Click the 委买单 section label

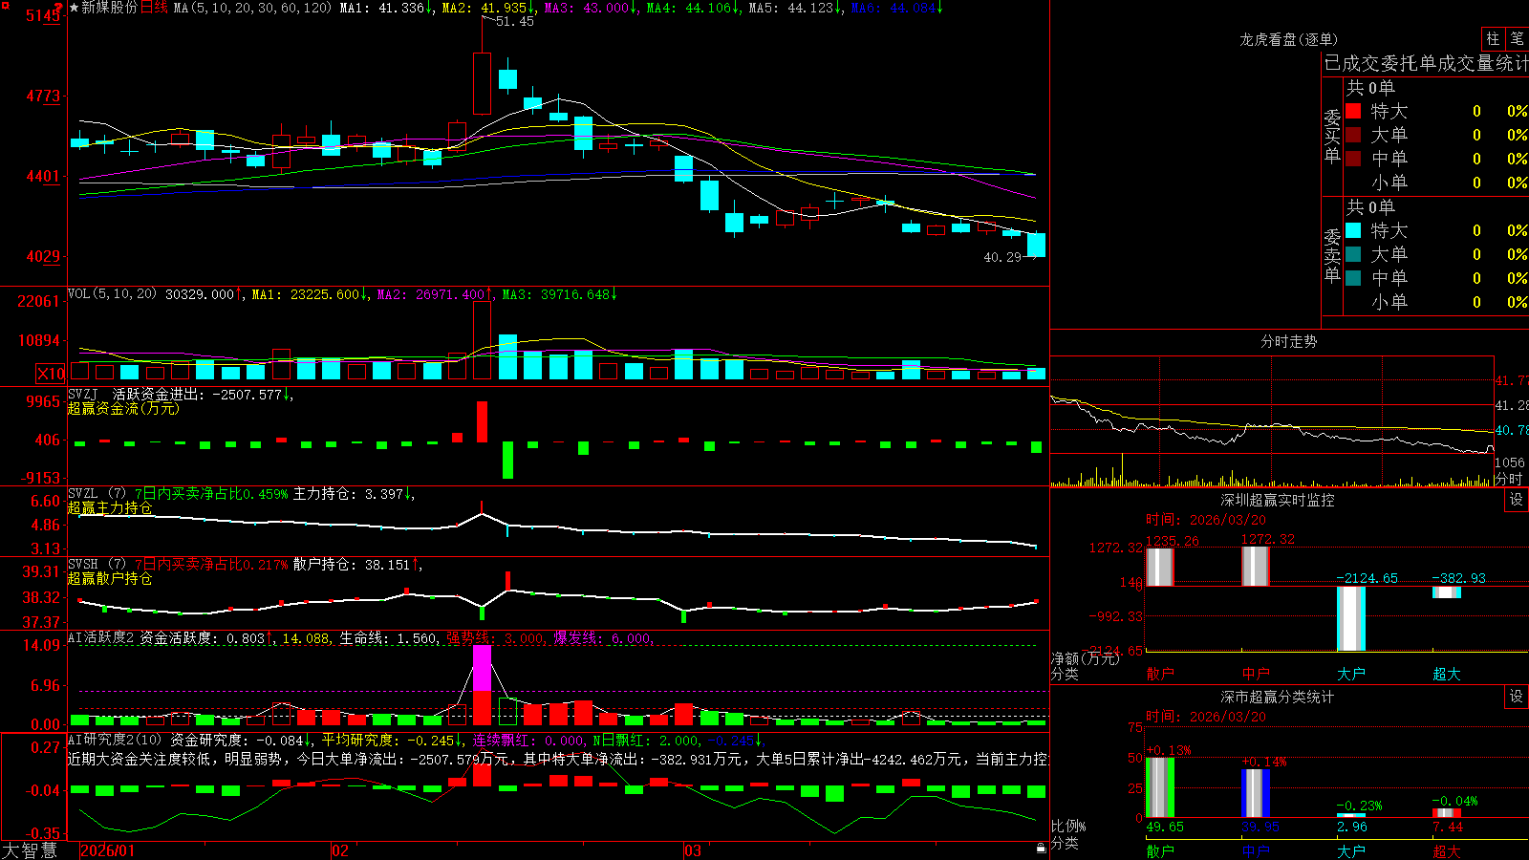[1332, 136]
